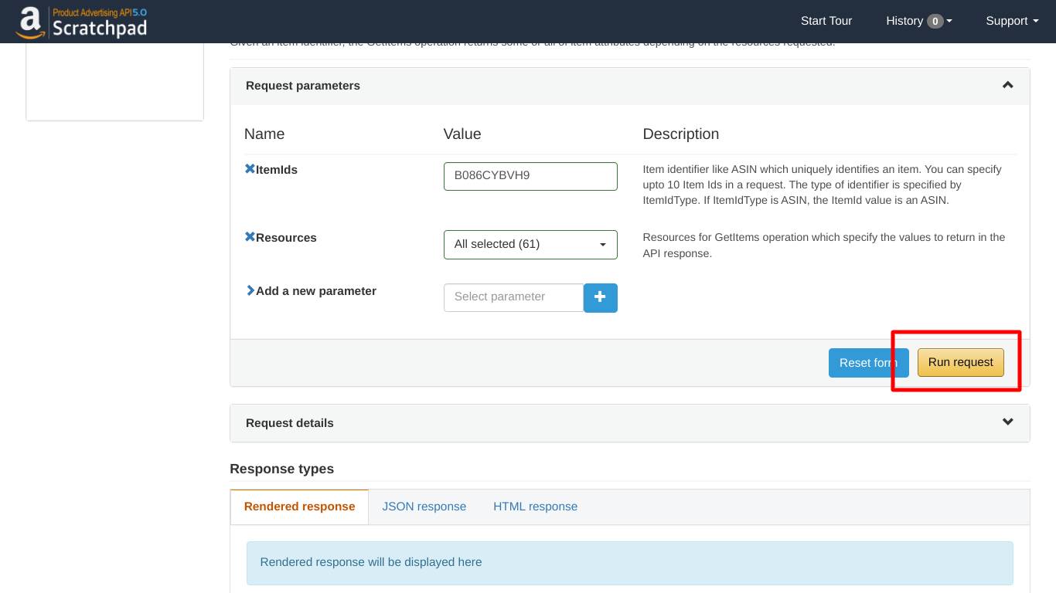The width and height of the screenshot is (1056, 593).
Task: Click the Request details header bar
Action: point(630,423)
